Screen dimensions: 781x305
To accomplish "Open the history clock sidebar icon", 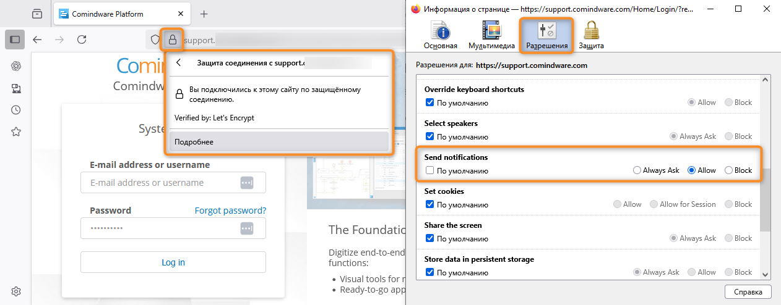I will point(16,110).
